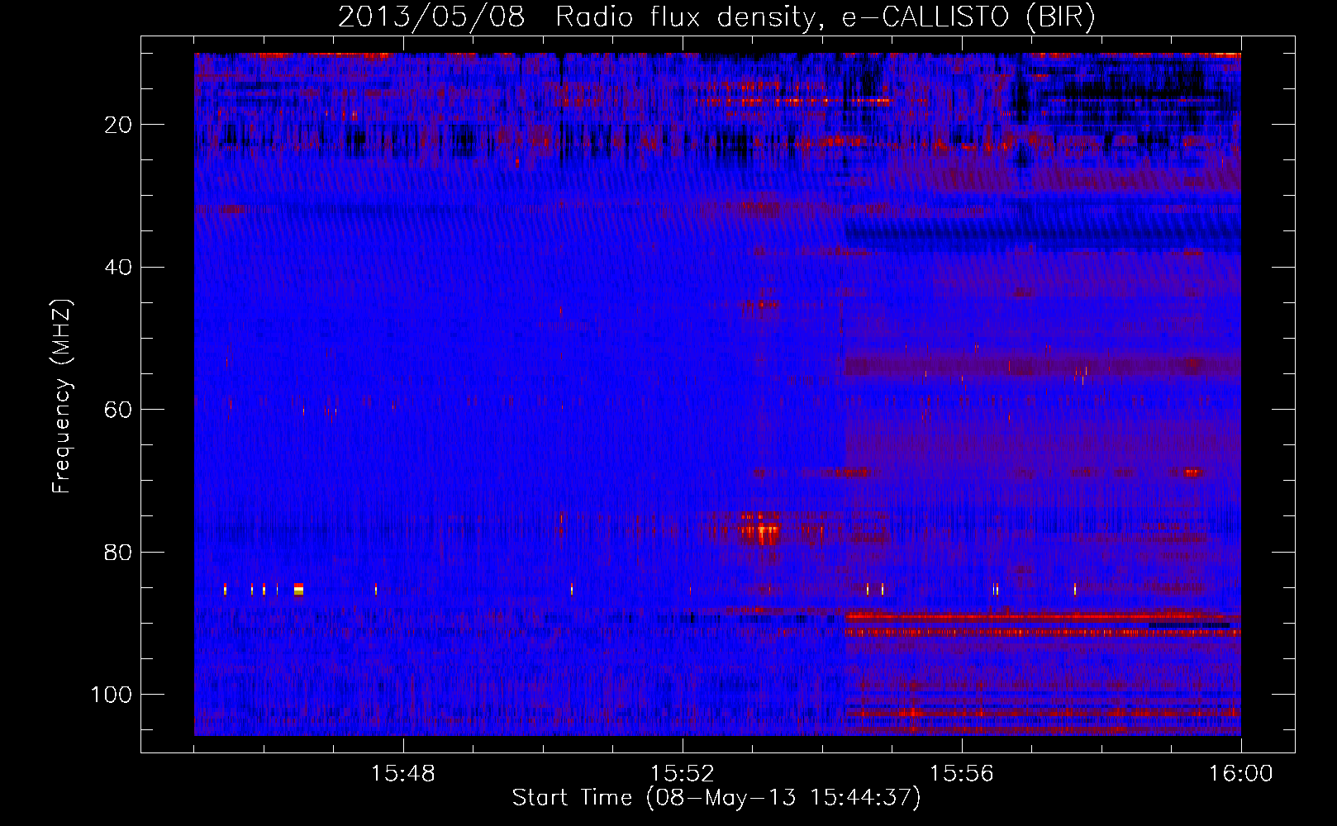Screen dimensions: 1337x826
Task: Click the 40 frequency tick label
Action: coord(119,268)
